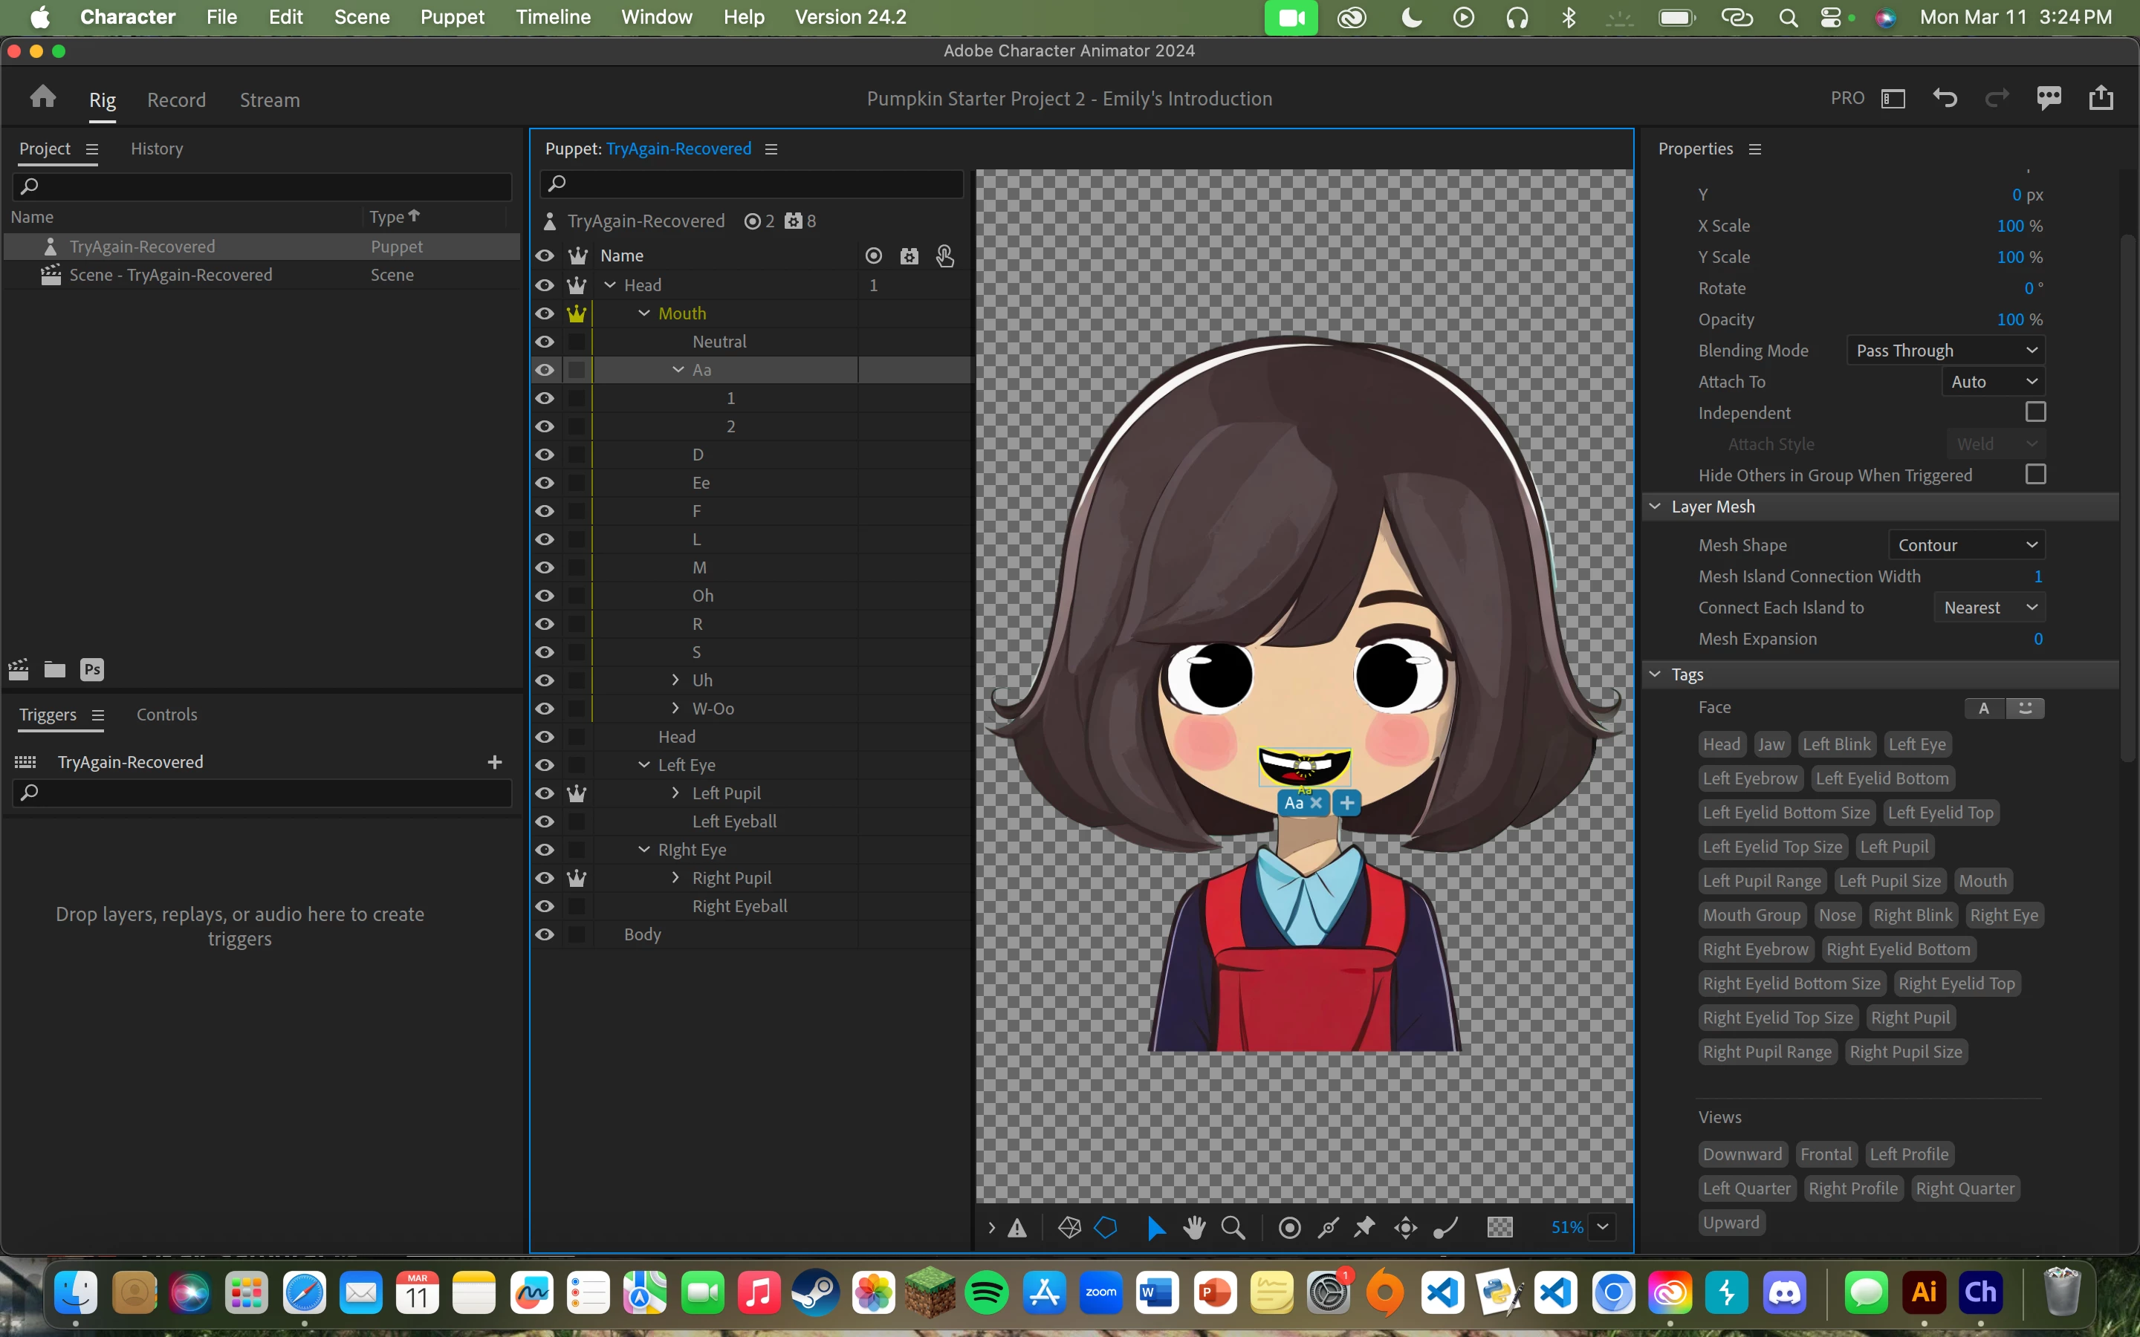Check Hide Others in Group When Triggered

point(2034,475)
